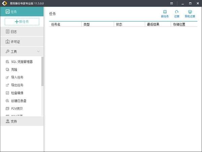The height and width of the screenshot is (152, 202).
Task: Switch to the 任务 sidebar tab
Action: (x=22, y=12)
